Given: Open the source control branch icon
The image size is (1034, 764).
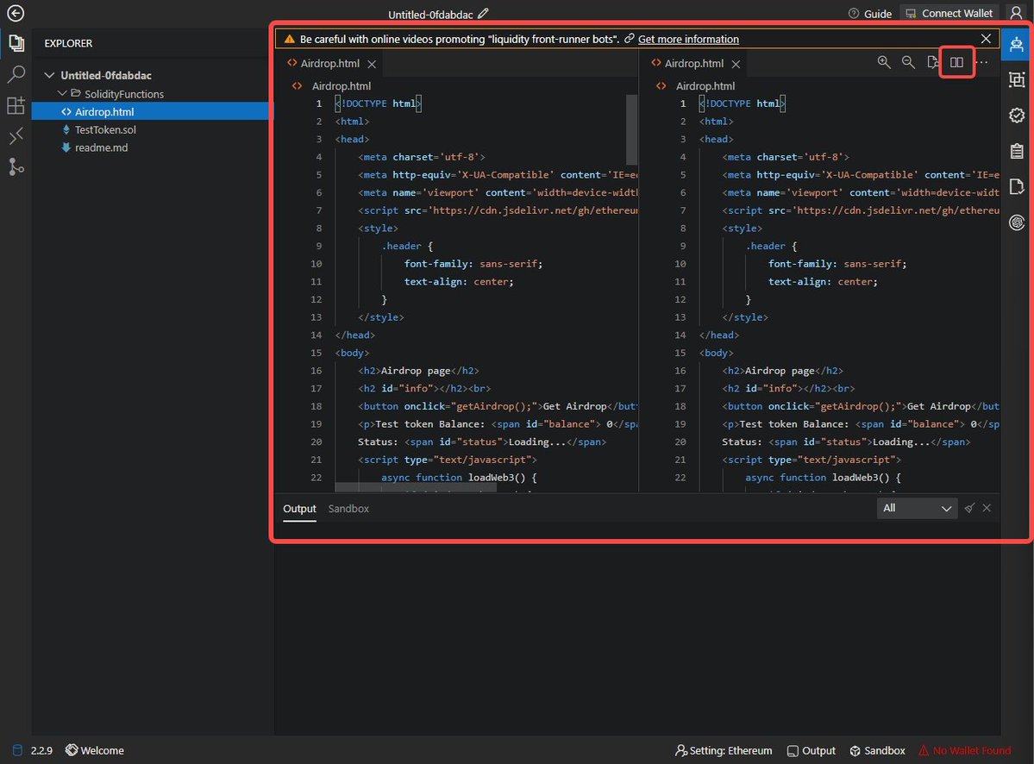Looking at the screenshot, I should tap(16, 166).
